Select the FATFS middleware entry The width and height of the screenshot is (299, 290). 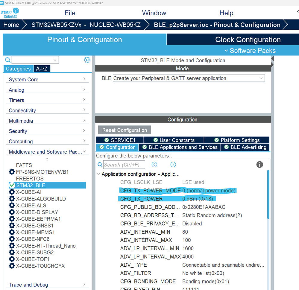tap(24, 165)
